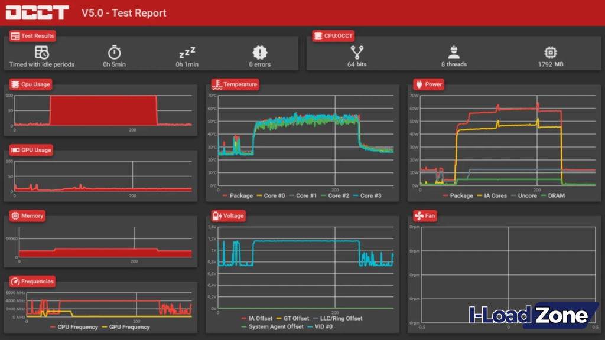Click the stopwatch icon above 0h 5min
Viewport: 605px width, 340px height.
[x=114, y=52]
